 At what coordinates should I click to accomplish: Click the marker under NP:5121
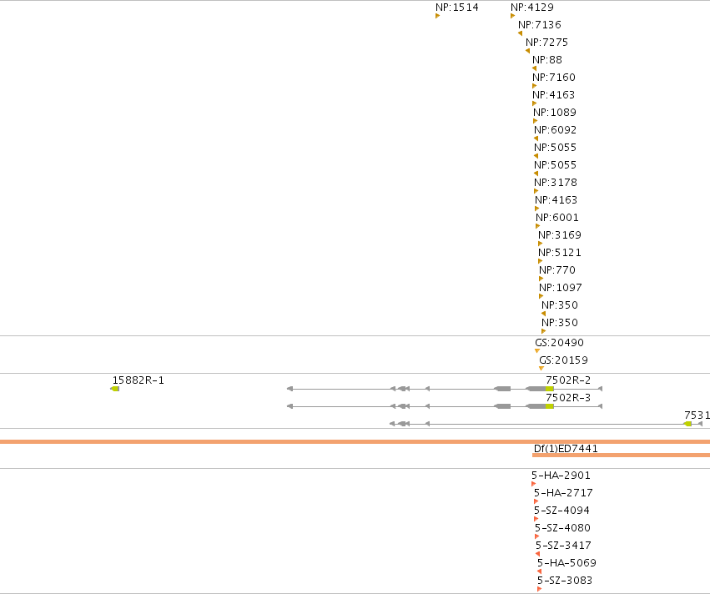[540, 261]
